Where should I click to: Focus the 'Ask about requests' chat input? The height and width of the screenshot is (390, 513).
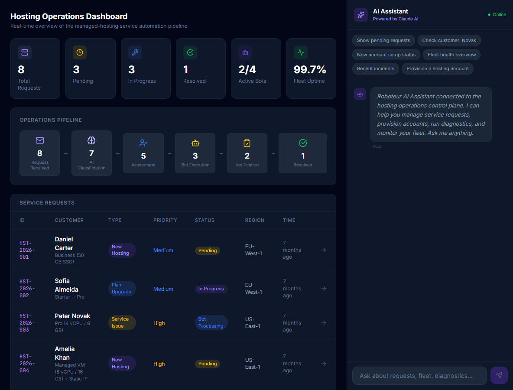point(419,376)
